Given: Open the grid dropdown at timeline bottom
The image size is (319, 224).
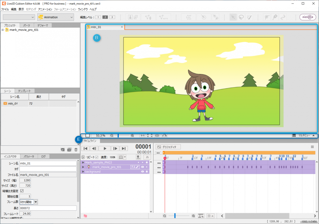Looking at the screenshot, I should (210, 216).
